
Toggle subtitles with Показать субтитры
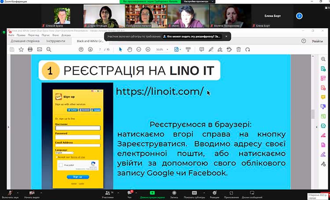[x=194, y=195]
